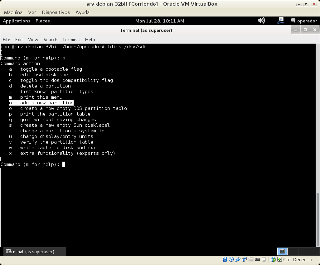
Task: Open the terminal's Search menu
Action: (50, 40)
